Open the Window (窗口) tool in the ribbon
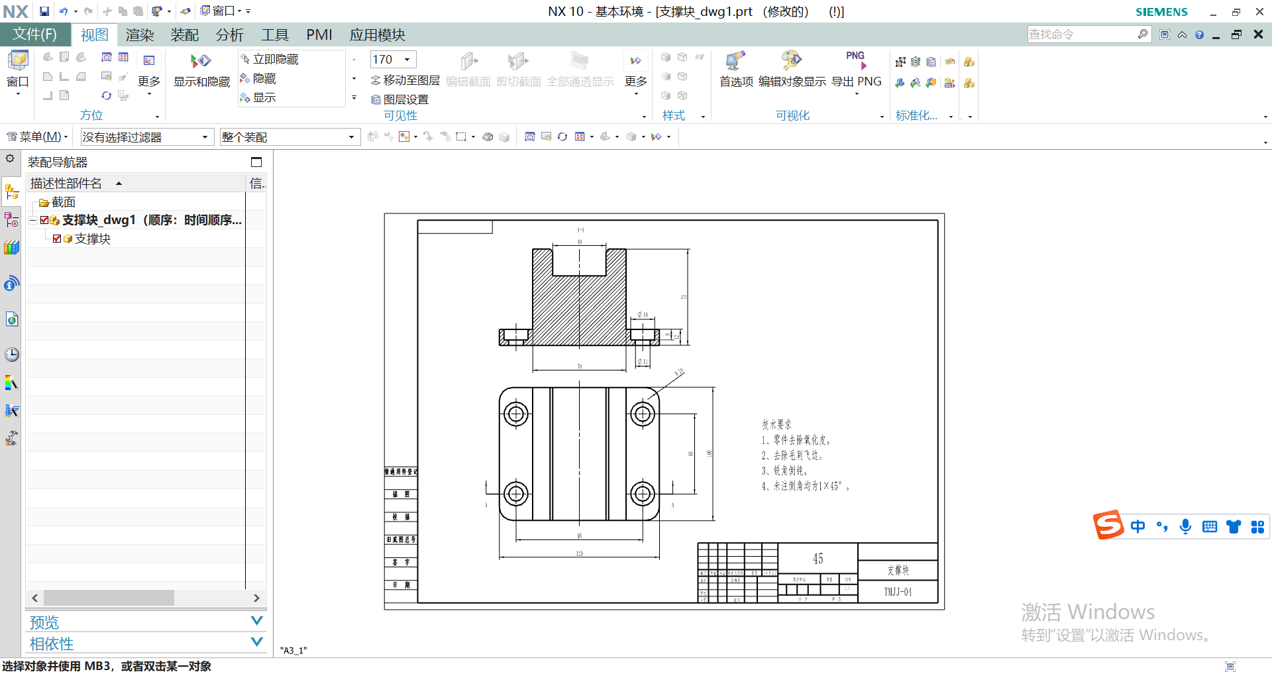The image size is (1272, 674). 18,73
